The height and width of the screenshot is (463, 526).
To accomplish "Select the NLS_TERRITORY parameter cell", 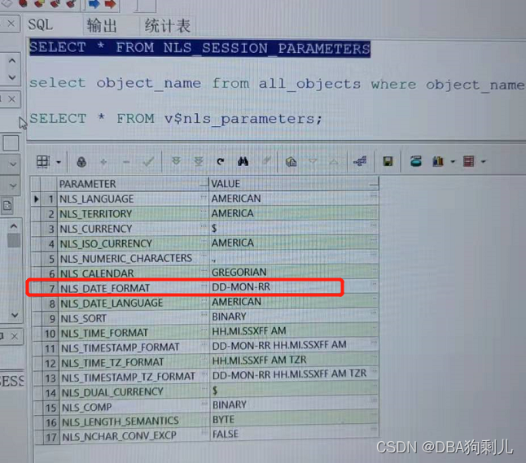I will [x=133, y=213].
